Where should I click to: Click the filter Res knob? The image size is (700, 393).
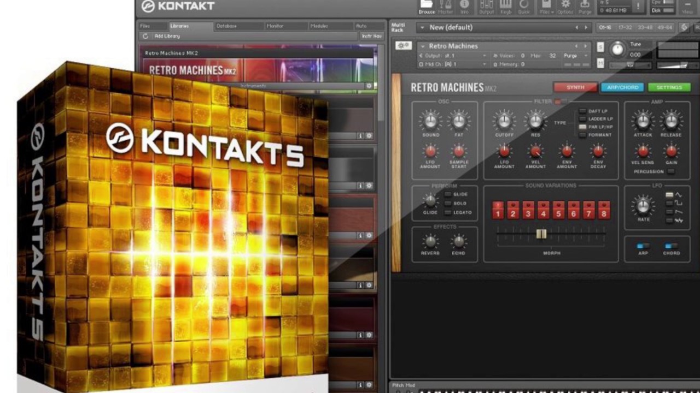point(535,120)
